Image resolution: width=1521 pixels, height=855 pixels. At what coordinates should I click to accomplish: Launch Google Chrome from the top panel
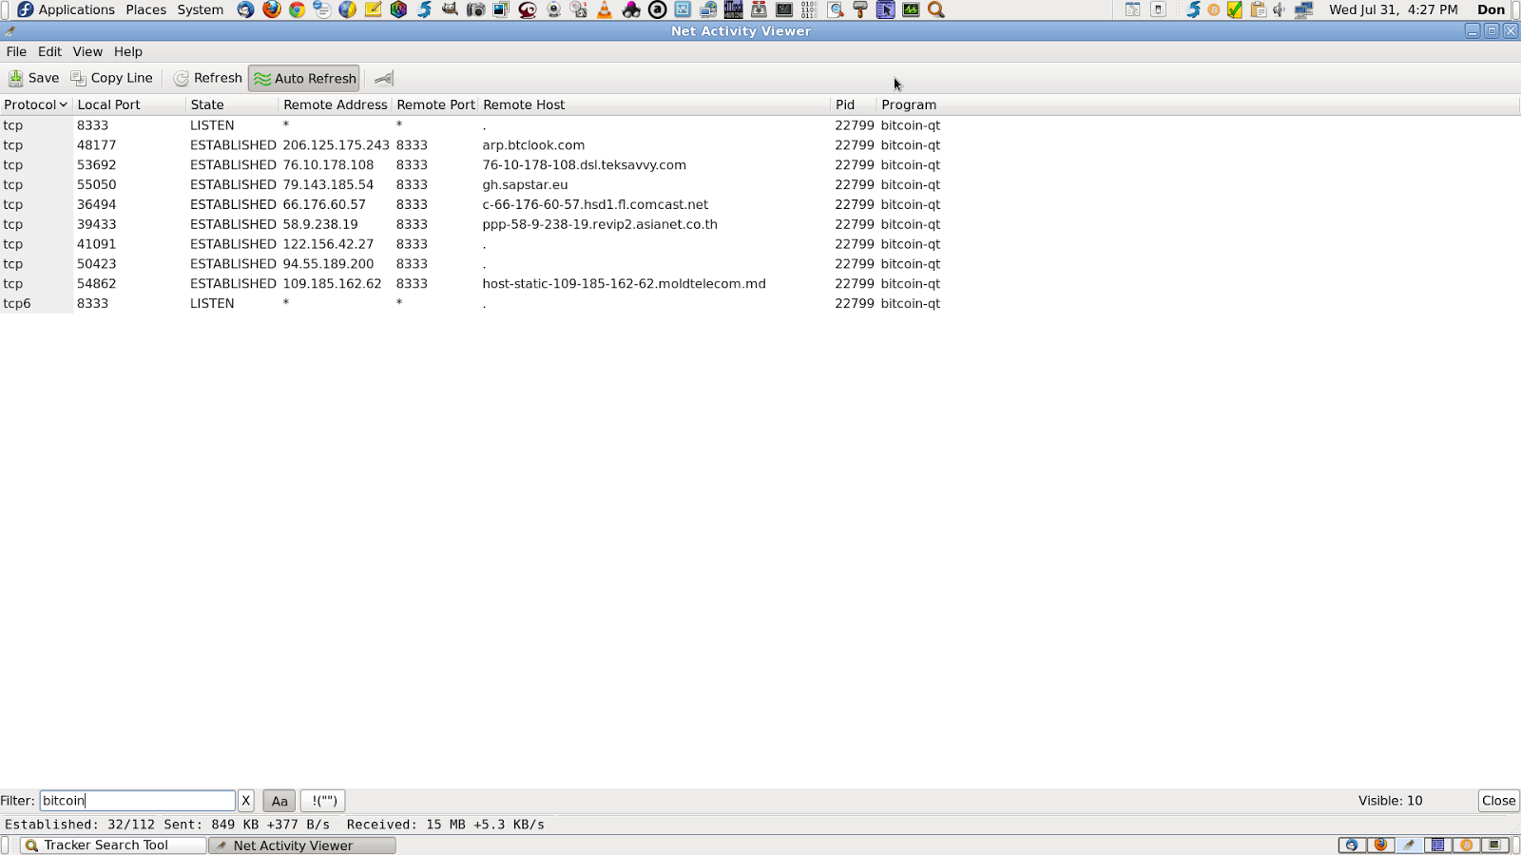click(297, 9)
